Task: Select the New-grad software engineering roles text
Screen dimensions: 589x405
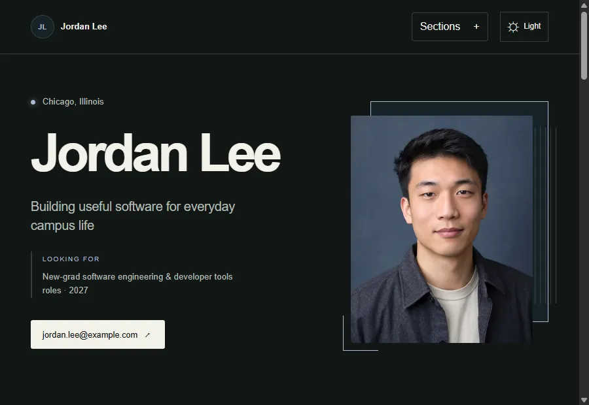Action: pyautogui.click(x=137, y=283)
